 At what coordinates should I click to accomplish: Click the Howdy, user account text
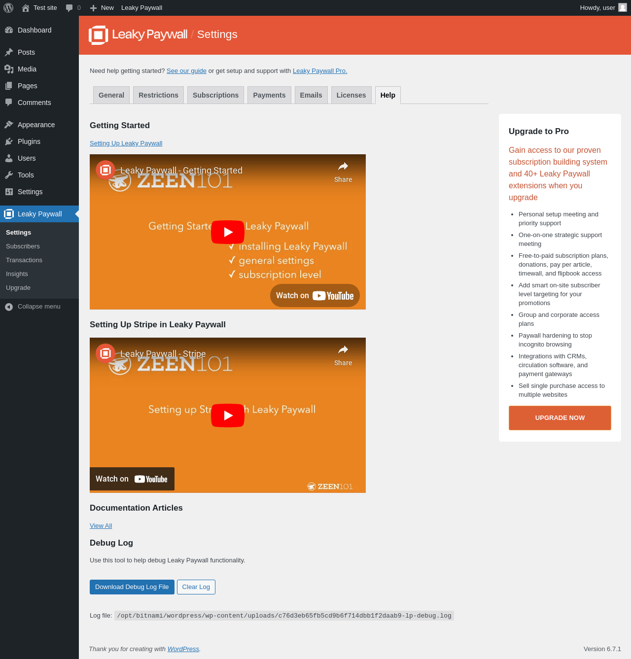[x=597, y=8]
